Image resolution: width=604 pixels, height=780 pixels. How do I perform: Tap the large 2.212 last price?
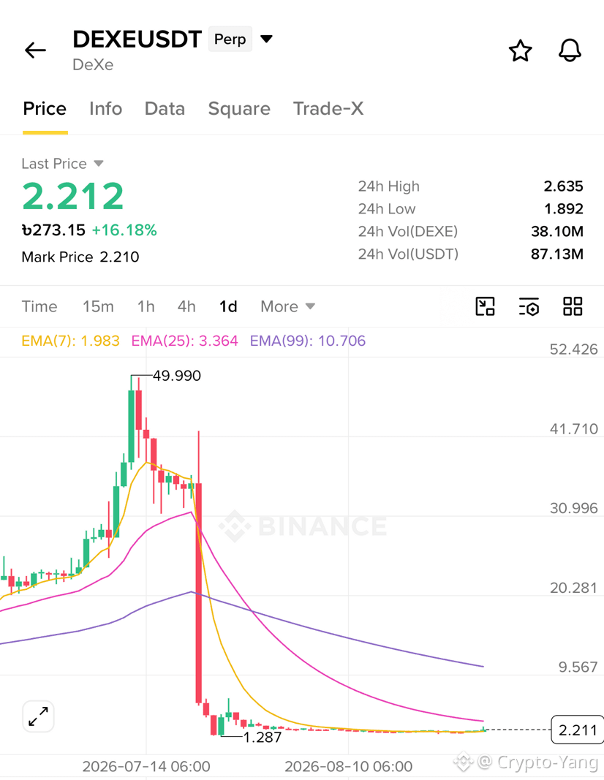pyautogui.click(x=73, y=196)
